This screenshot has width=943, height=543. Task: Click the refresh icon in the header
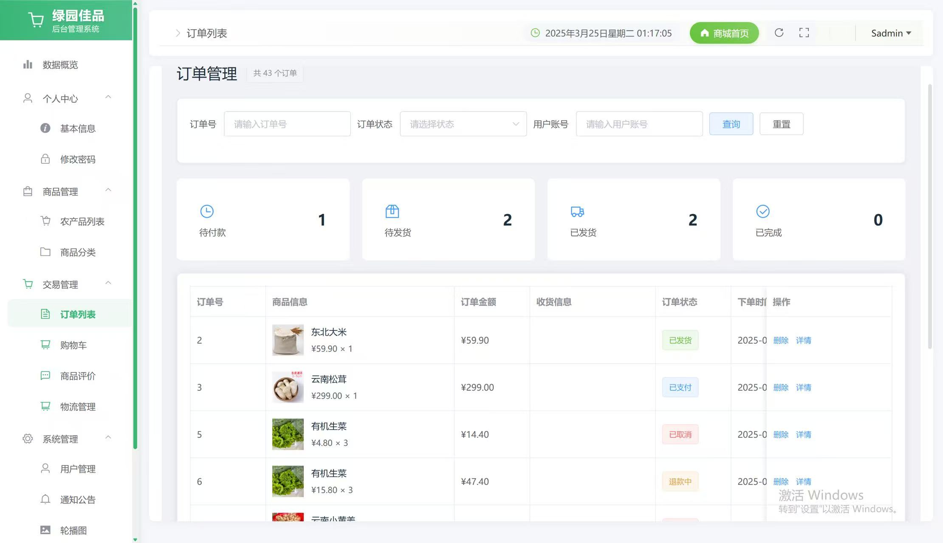779,33
